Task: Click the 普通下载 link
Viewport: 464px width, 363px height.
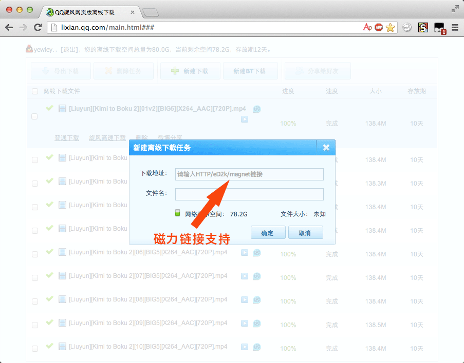Action: click(67, 137)
